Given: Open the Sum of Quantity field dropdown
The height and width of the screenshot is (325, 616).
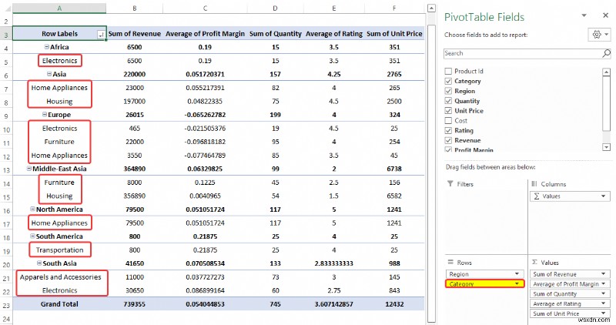Looking at the screenshot, I should click(604, 293).
